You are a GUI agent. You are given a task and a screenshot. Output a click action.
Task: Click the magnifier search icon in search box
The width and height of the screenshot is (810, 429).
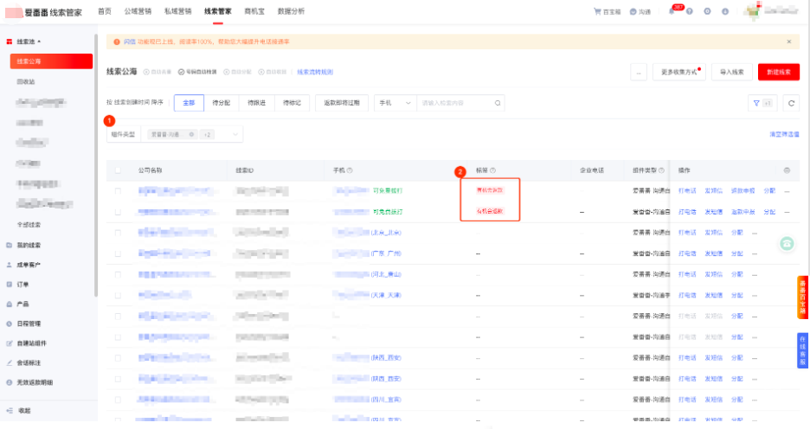[x=498, y=103]
